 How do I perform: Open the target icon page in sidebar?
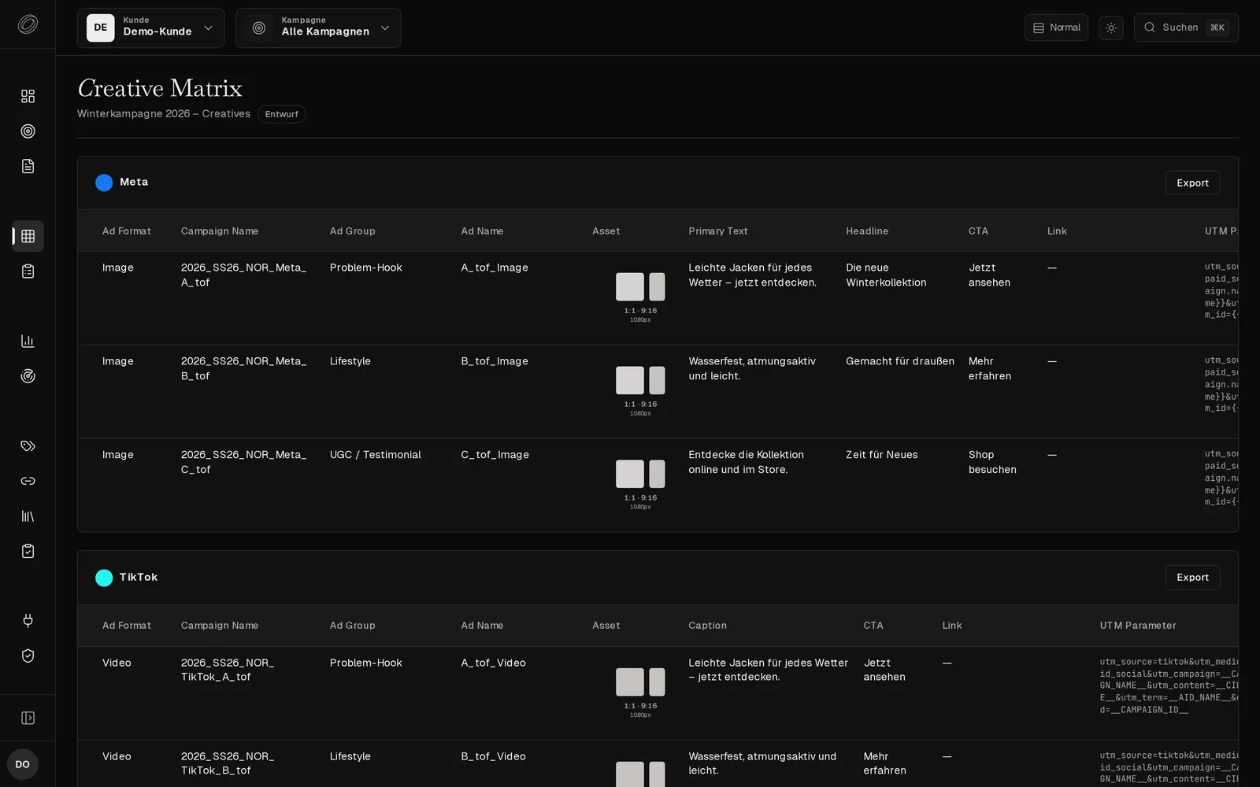[28, 131]
